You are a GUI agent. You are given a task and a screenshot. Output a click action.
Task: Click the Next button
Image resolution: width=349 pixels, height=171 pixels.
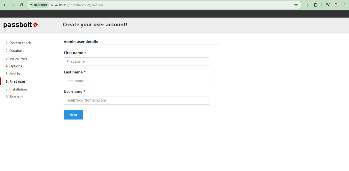click(x=73, y=115)
